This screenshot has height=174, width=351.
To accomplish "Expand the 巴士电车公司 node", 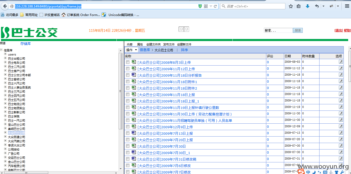I will pos(5,62).
